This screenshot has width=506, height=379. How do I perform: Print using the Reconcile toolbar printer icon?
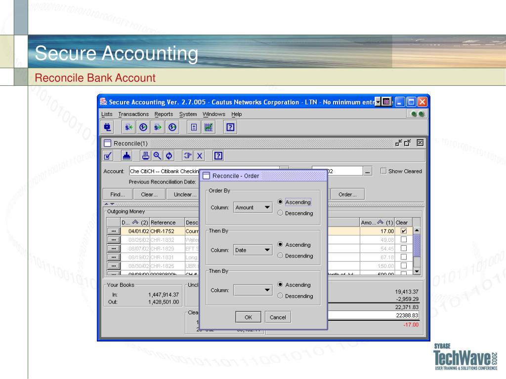(x=146, y=156)
